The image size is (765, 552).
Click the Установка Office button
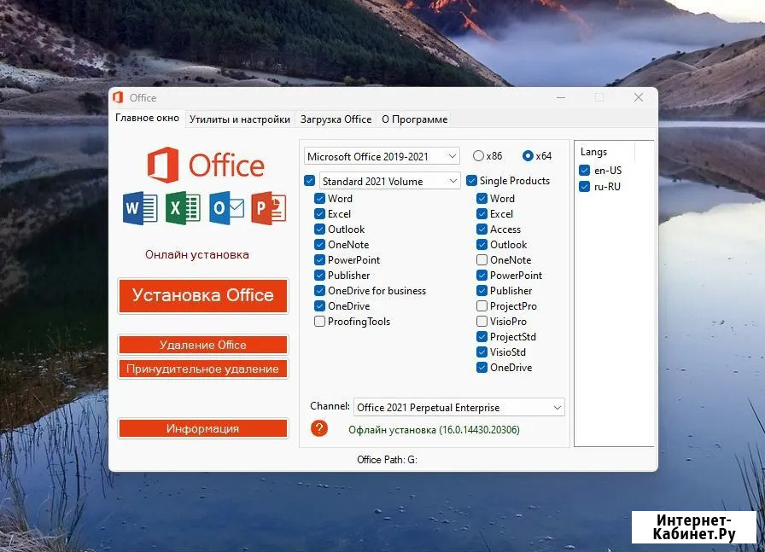click(203, 295)
